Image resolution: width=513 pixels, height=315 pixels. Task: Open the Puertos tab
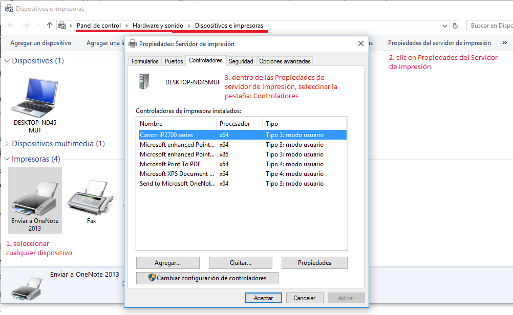pyautogui.click(x=174, y=61)
